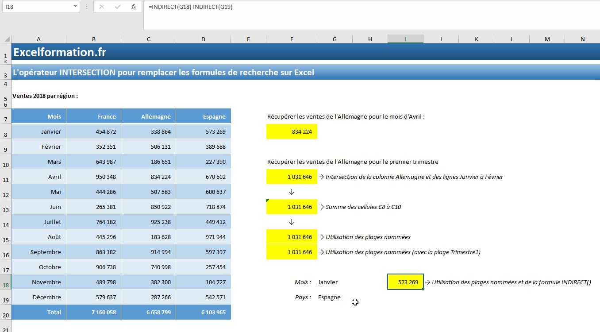Click the Enter checkmark icon in formula bar
This screenshot has height=332, width=600.
[118, 7]
